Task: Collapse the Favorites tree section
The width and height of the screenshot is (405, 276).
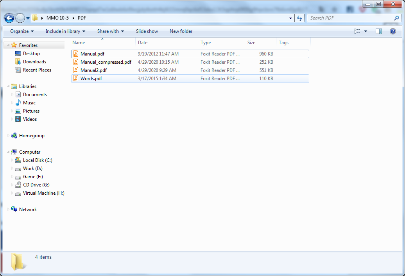Action: coord(9,45)
